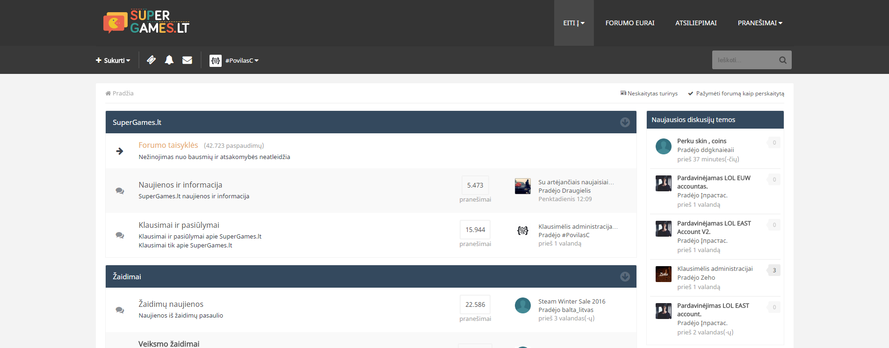
Task: Open ATSILIEPIMAI menu item
Action: 696,23
